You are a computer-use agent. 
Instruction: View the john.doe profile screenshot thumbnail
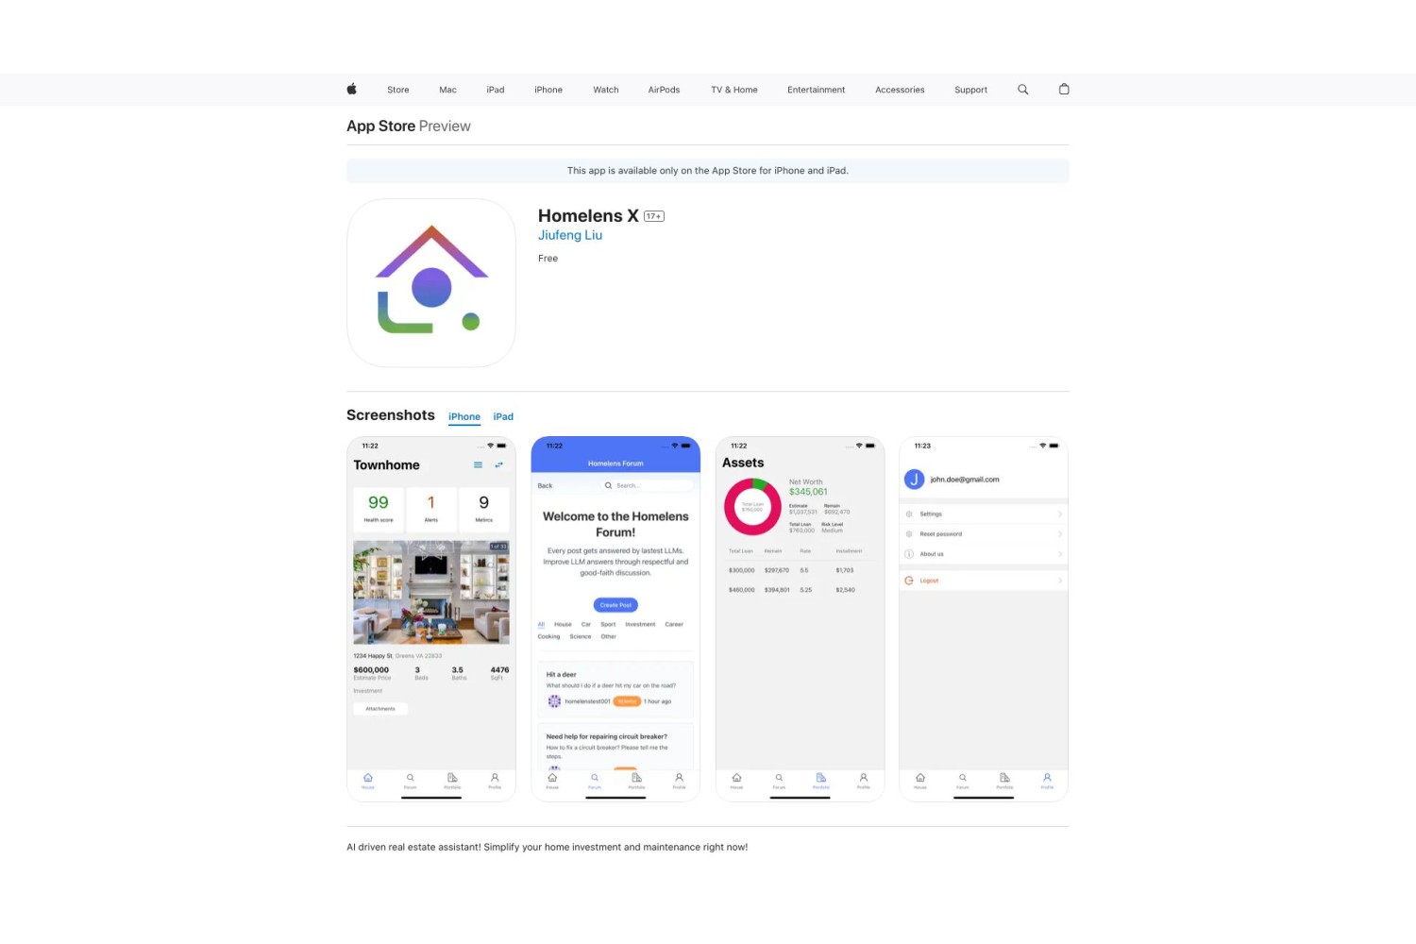pos(984,619)
